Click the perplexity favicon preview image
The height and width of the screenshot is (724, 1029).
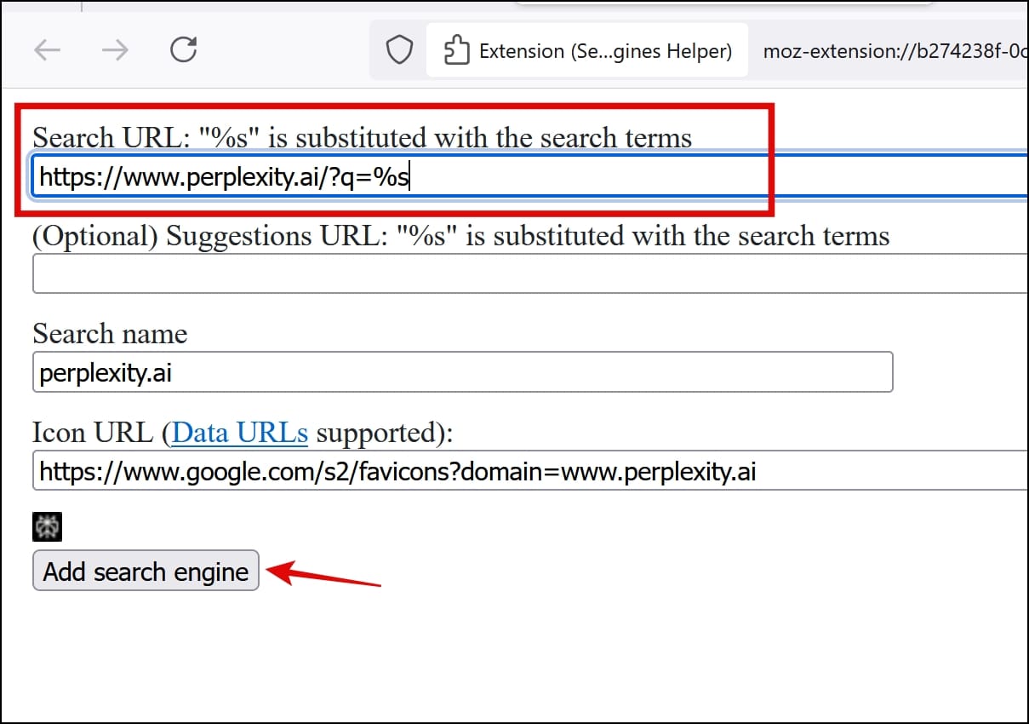click(x=48, y=527)
